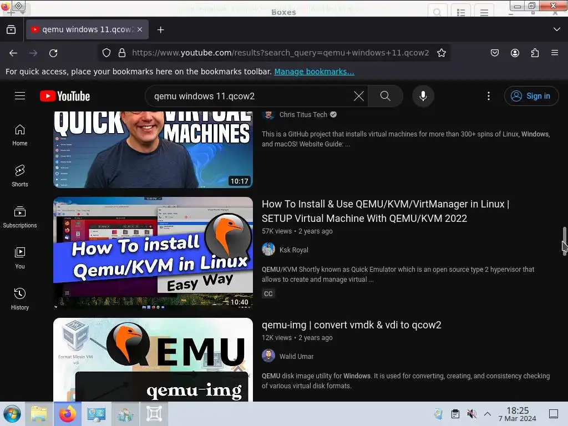Start search with voice microphone
The height and width of the screenshot is (426, 568).
point(423,96)
